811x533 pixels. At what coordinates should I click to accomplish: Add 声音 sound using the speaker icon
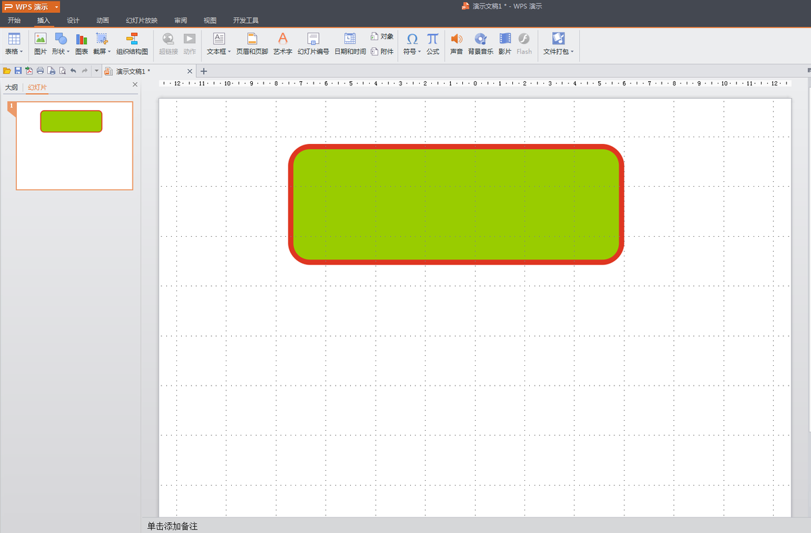[x=456, y=40]
